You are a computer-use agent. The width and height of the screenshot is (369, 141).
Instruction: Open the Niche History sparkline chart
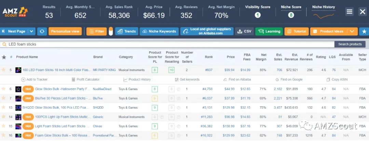pos(324,15)
